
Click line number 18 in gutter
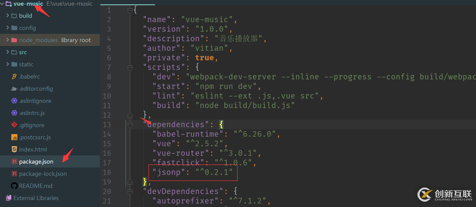(x=107, y=172)
